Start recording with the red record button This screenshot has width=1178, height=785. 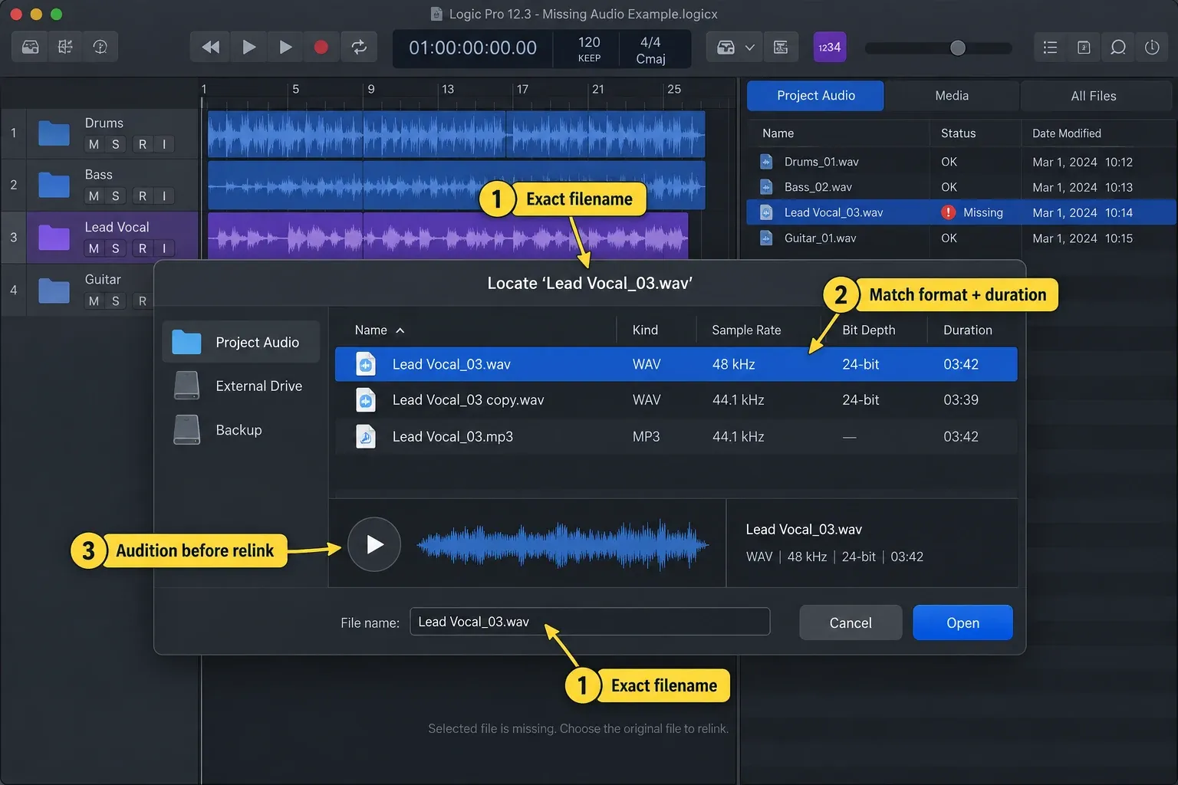(321, 47)
